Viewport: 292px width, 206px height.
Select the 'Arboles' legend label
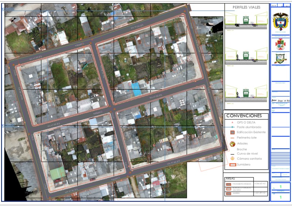click(242, 143)
